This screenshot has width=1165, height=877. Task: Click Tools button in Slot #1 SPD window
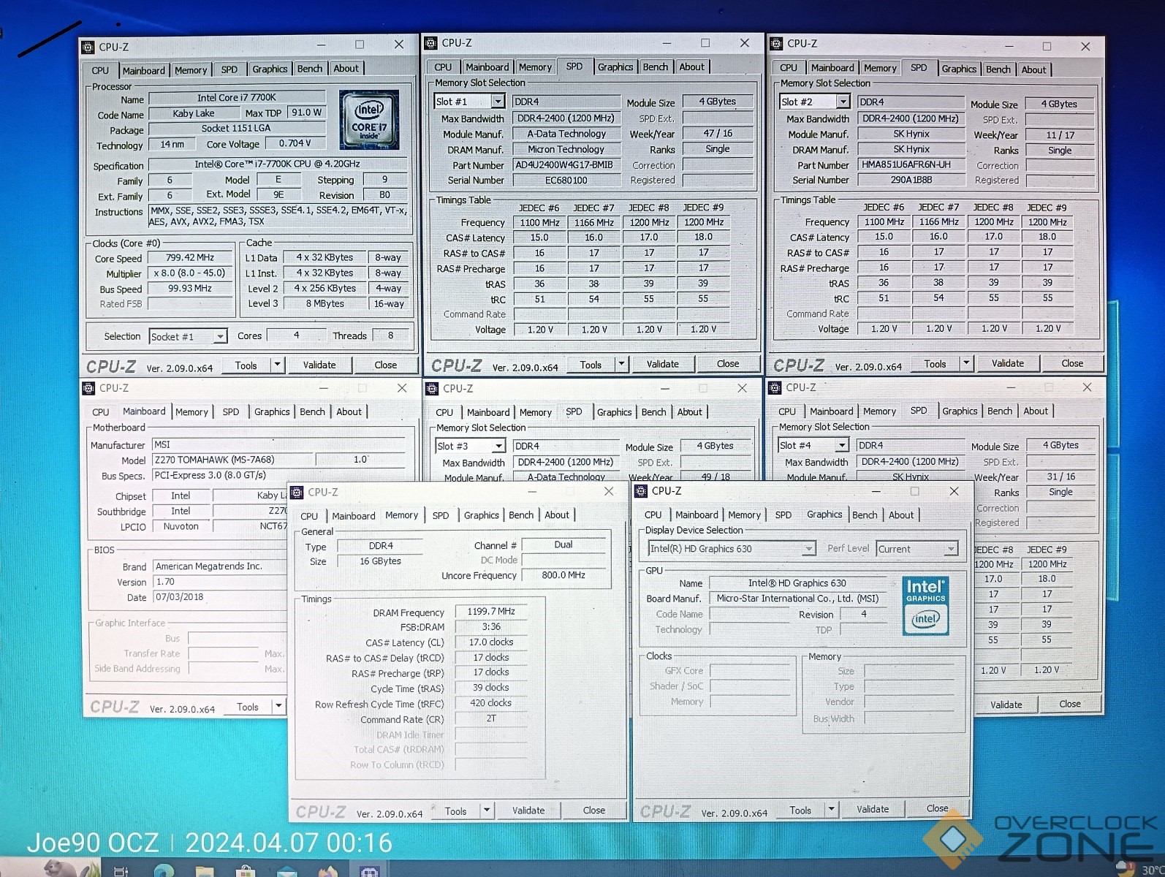point(591,364)
